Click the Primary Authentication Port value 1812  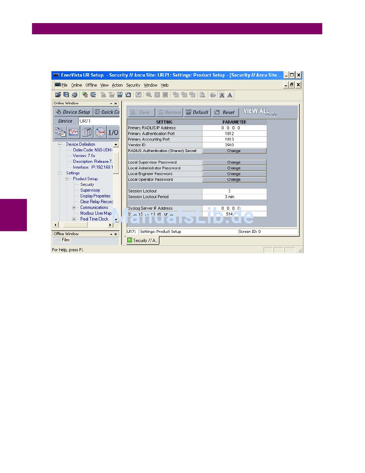234,134
